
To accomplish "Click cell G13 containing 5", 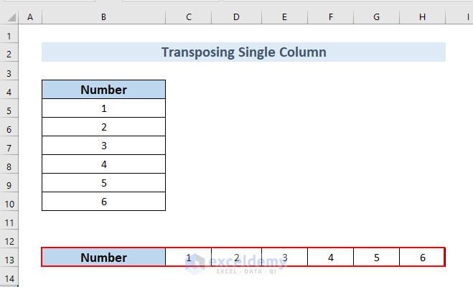I will (x=376, y=258).
